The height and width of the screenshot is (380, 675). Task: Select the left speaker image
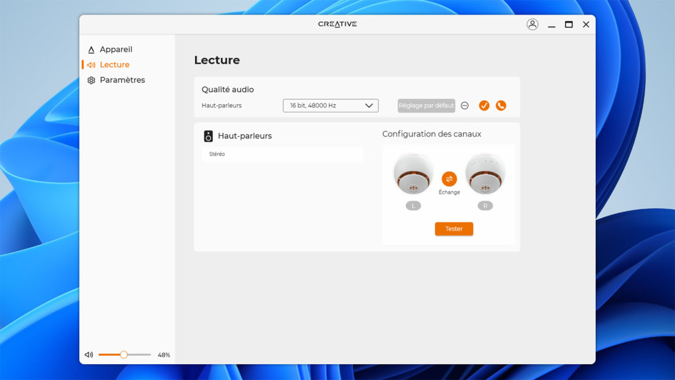(x=413, y=174)
